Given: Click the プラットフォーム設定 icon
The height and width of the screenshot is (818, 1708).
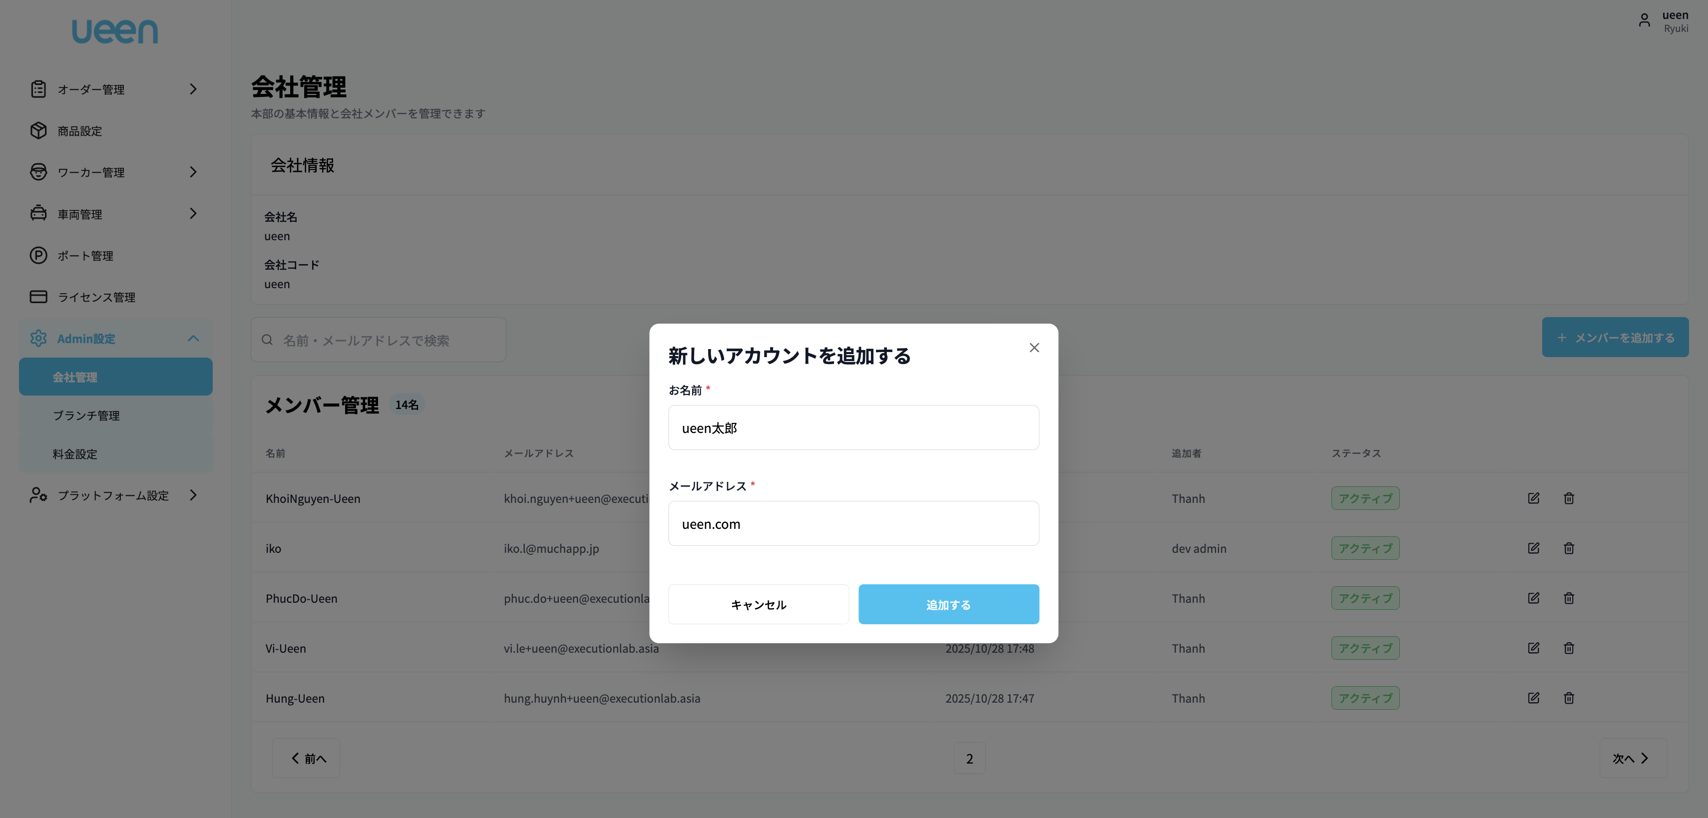Looking at the screenshot, I should pos(38,495).
